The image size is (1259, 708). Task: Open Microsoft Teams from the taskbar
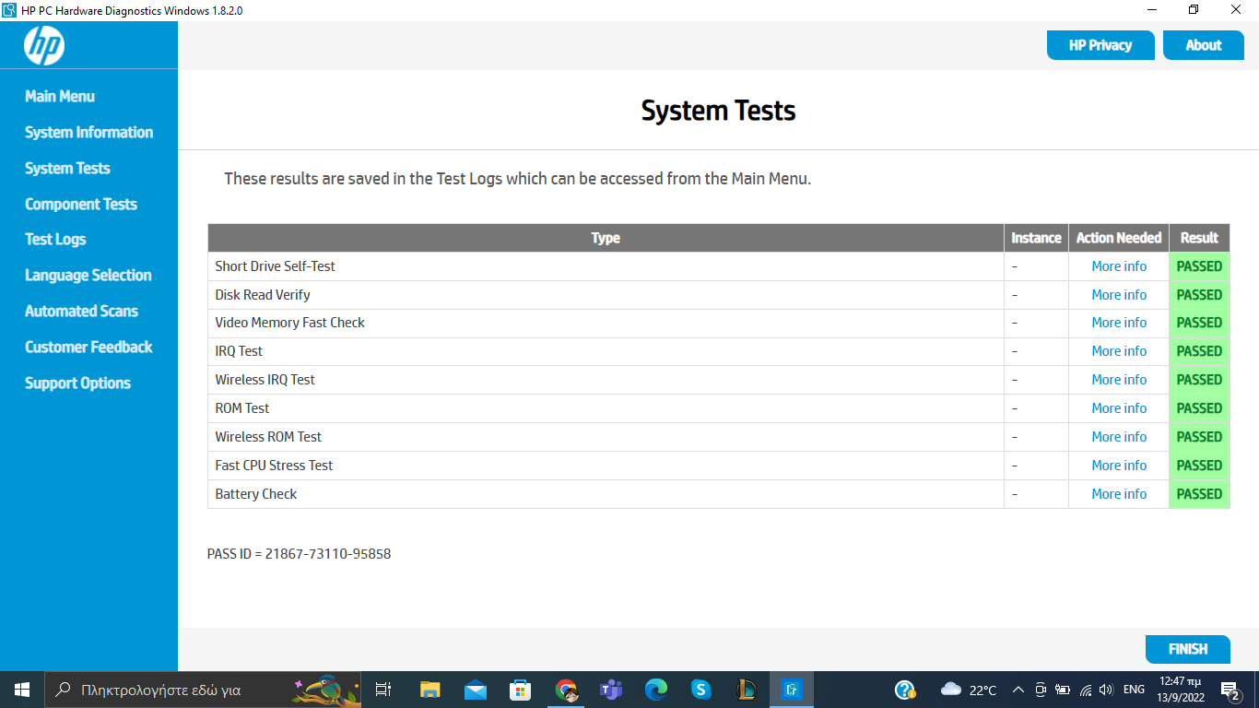[x=611, y=690]
